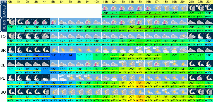Click the thunderstorm icon for DANES at 11h
Viewport: 213px width, 102px height.
(106, 8)
